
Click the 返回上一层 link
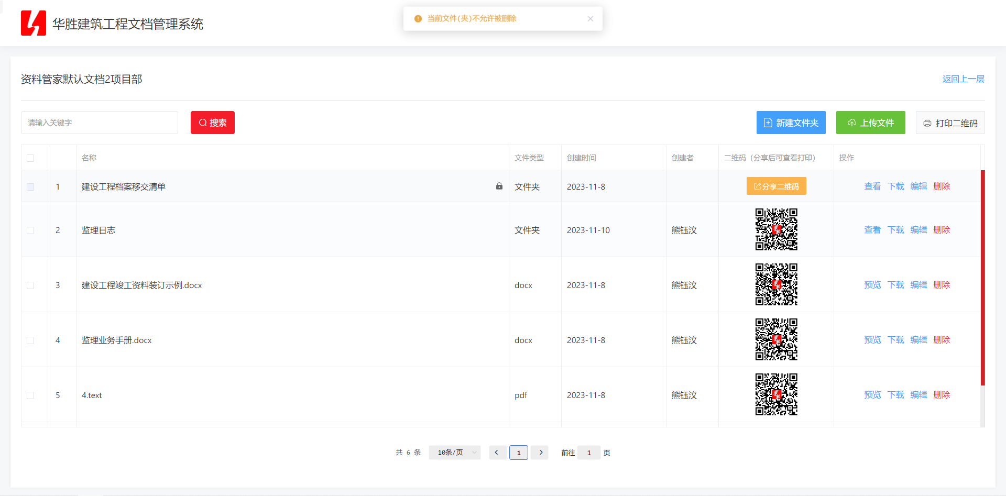tap(964, 79)
